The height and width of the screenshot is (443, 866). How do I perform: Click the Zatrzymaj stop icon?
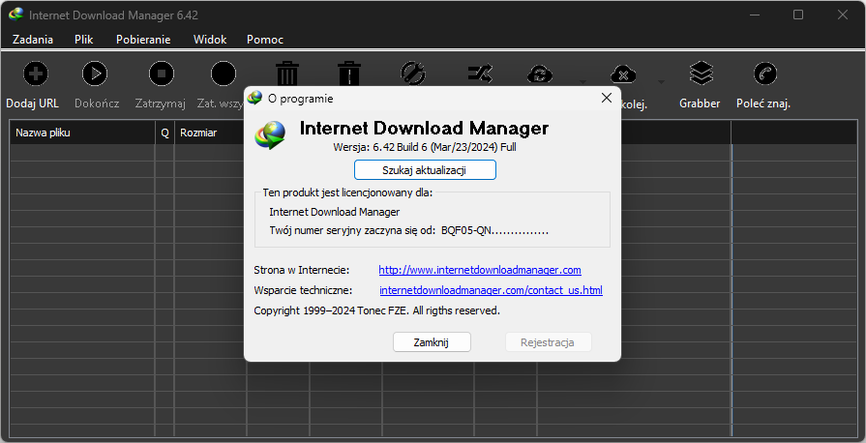162,74
